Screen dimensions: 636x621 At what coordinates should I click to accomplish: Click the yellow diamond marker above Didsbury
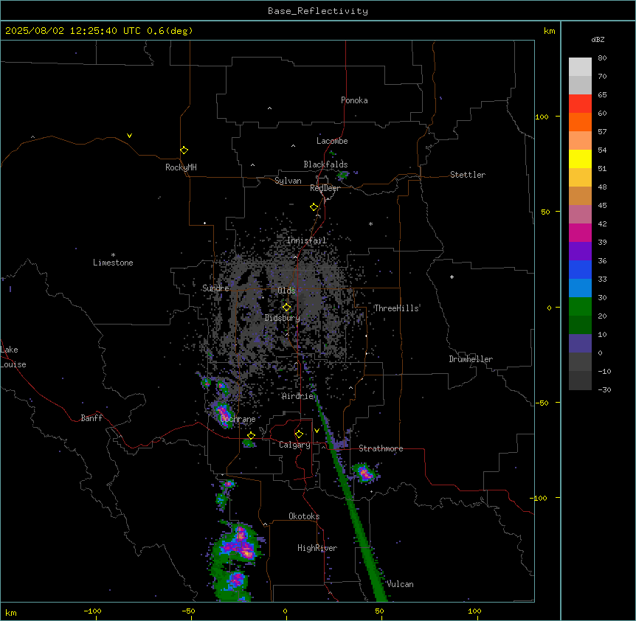[x=287, y=308]
